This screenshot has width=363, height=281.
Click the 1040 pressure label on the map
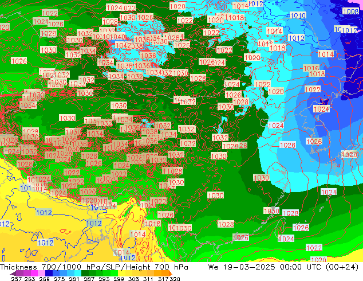118,36
